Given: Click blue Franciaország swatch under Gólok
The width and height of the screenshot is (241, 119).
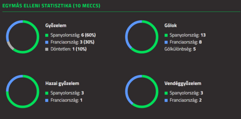Looking at the screenshot, I should [166, 42].
